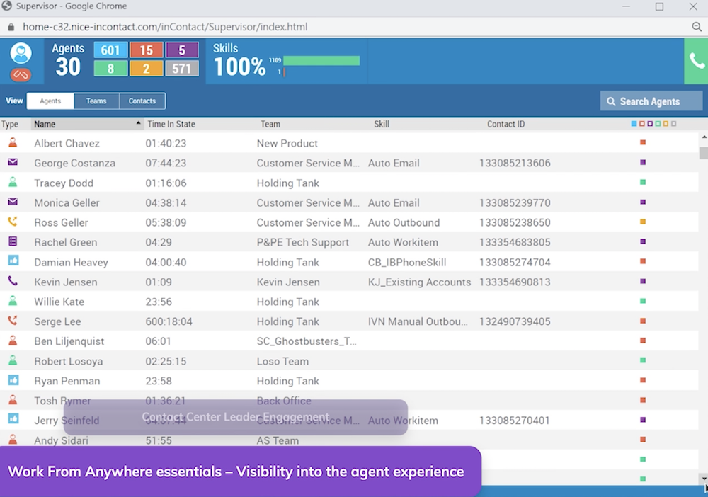This screenshot has width=708, height=497.
Task: Click Albert Chavez's red state swatch
Action: [643, 142]
